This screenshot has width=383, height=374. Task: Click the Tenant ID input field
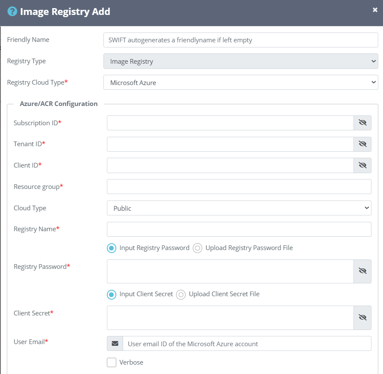pyautogui.click(x=230, y=144)
